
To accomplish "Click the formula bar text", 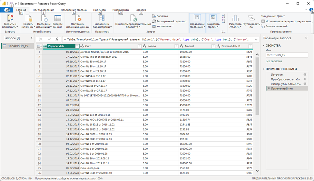I will 156,39.
